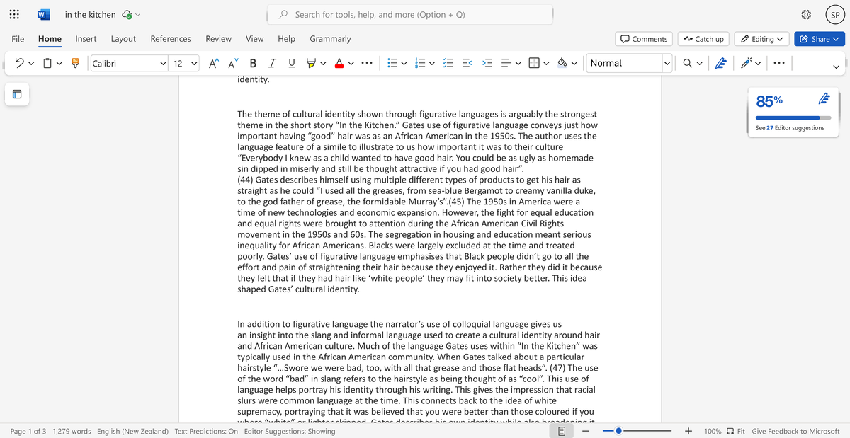Screen dimensions: 850x438
Task: Click the search box for tools and help
Action: pyautogui.click(x=410, y=14)
